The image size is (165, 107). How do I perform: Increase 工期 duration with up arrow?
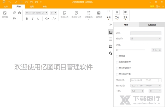142,90
